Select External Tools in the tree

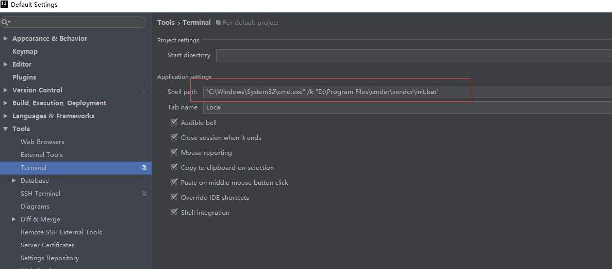click(42, 154)
